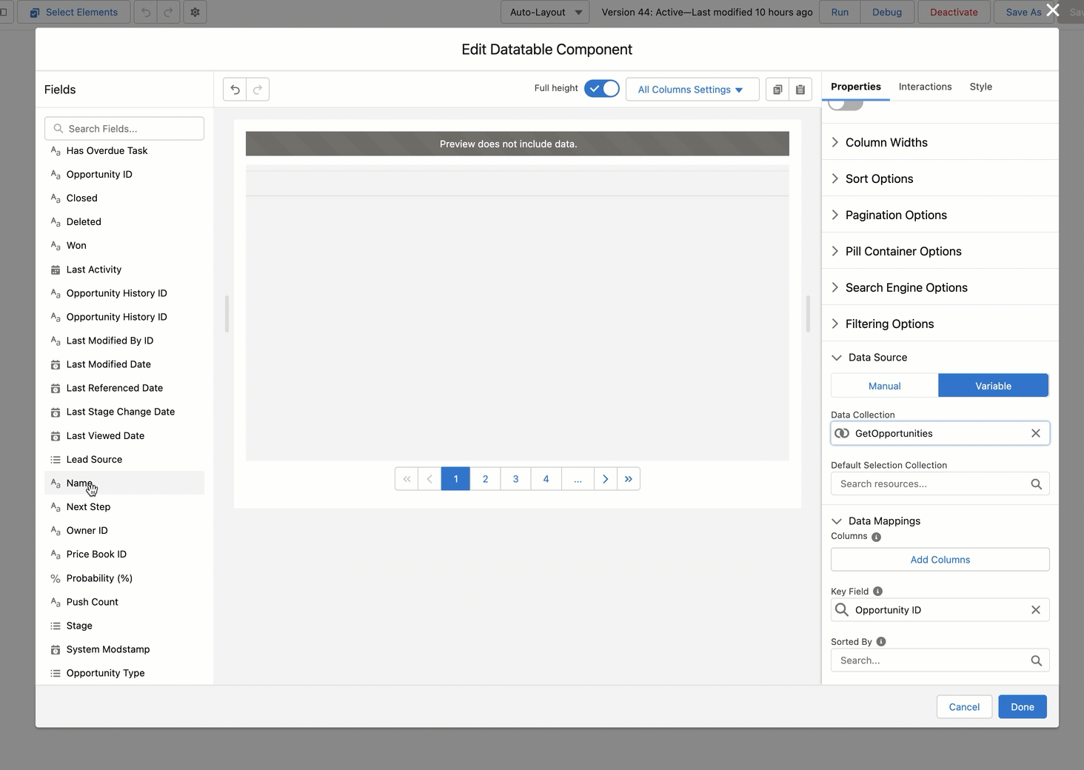Toggle the Full height switch
The height and width of the screenshot is (770, 1084).
pyautogui.click(x=601, y=89)
